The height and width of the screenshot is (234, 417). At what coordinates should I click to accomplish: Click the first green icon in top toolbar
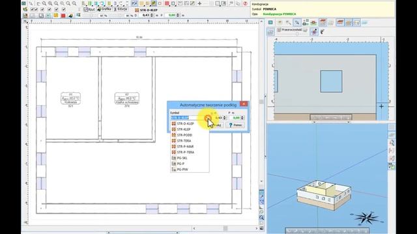24,3
